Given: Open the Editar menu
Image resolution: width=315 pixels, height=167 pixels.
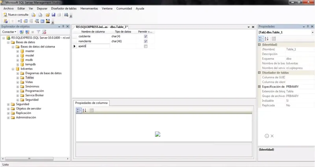Looking at the screenshot, I should coord(21,8).
